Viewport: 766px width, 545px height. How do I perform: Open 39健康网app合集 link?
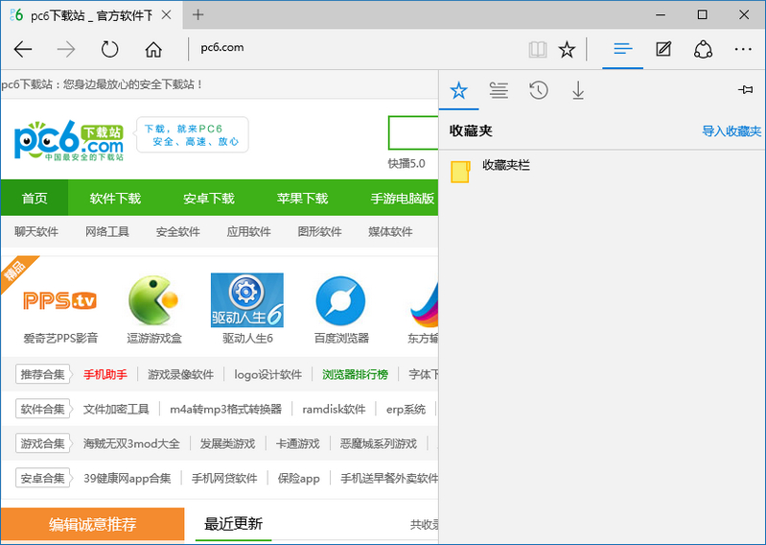pyautogui.click(x=127, y=478)
